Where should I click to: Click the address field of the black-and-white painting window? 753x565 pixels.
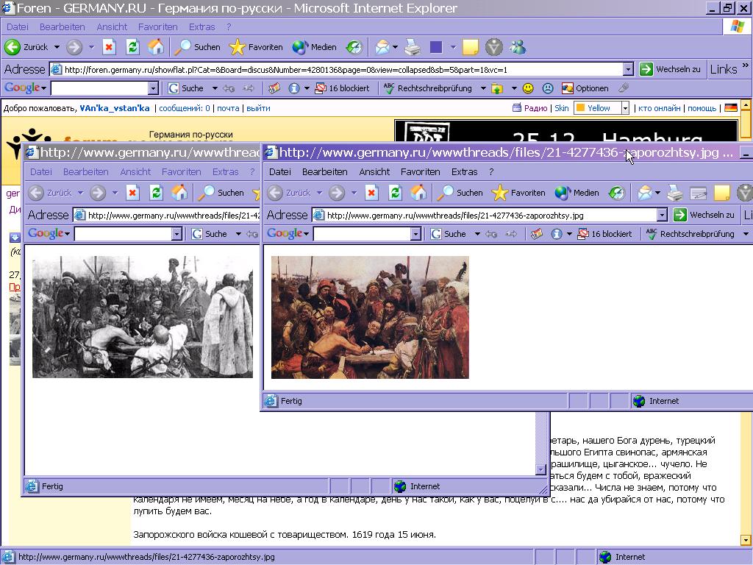[167, 216]
